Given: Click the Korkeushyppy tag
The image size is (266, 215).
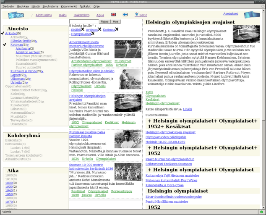Looking at the screenshot, I should click(122, 191).
